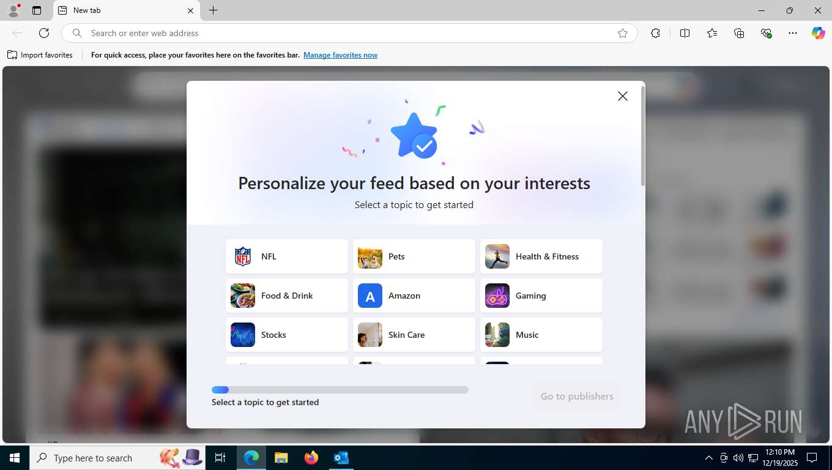This screenshot has height=470, width=832.
Task: Click Import favorites
Action: 40,55
